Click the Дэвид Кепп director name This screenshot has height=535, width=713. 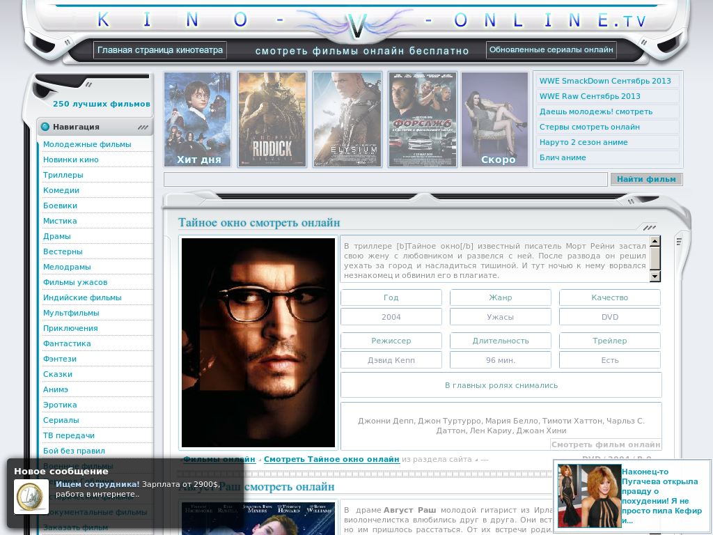pyautogui.click(x=391, y=360)
